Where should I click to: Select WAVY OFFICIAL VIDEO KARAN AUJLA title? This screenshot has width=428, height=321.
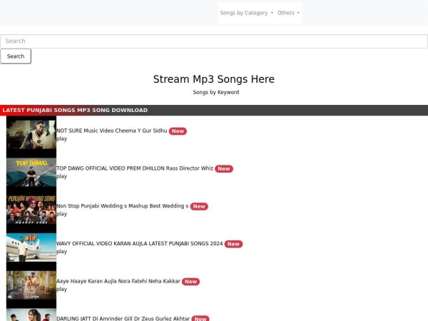[140, 244]
